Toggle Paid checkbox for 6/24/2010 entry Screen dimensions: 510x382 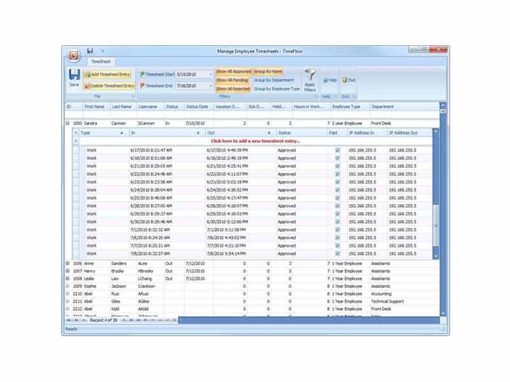pyautogui.click(x=338, y=190)
